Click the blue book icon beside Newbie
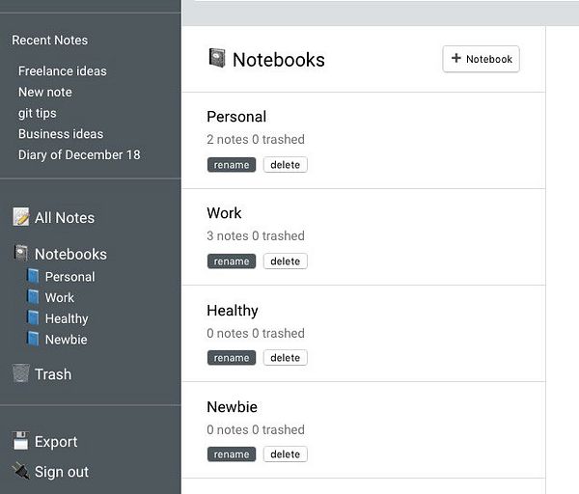The height and width of the screenshot is (494, 579). click(x=34, y=339)
